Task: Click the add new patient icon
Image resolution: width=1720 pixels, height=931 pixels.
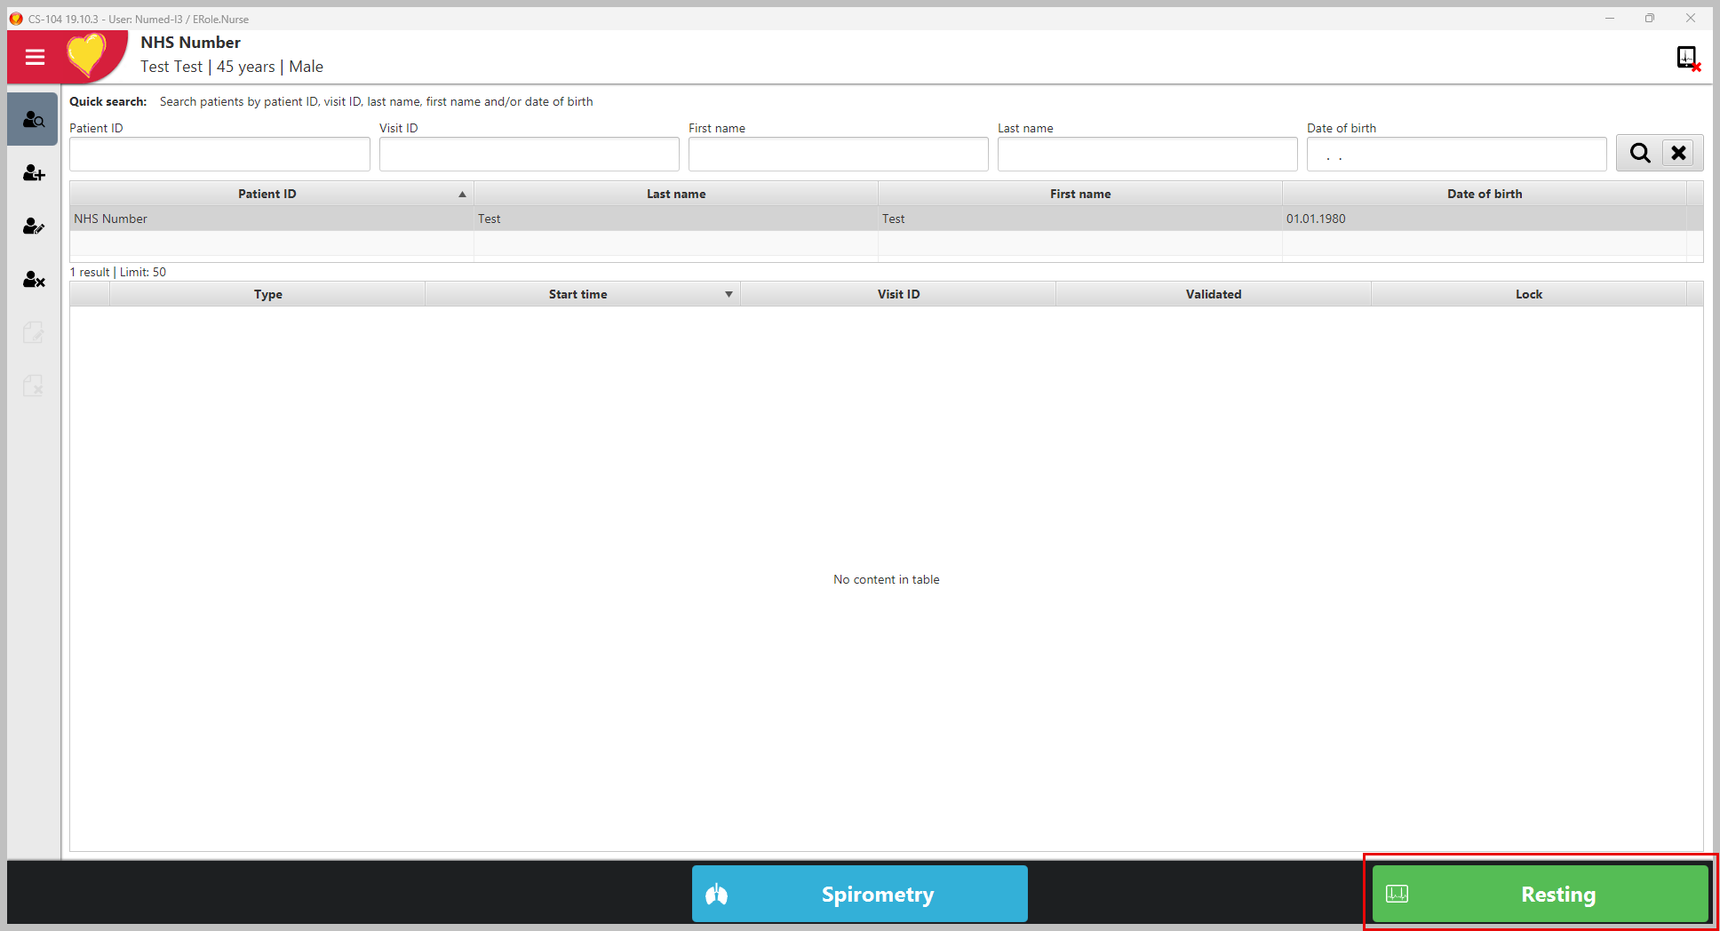Action: 34,173
